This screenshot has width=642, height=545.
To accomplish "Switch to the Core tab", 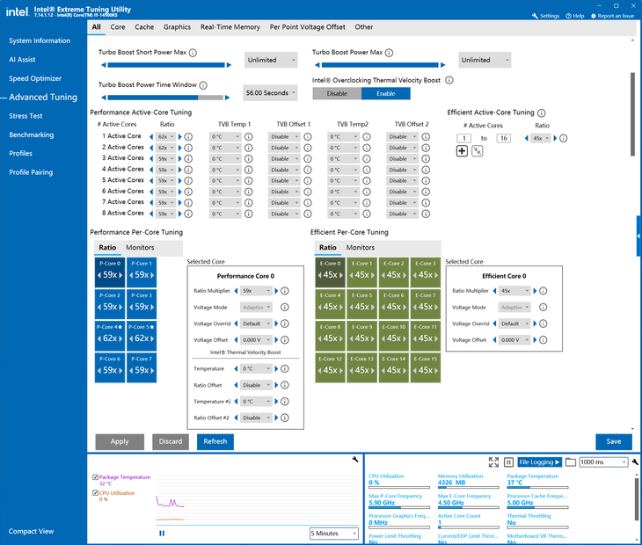I will (x=118, y=27).
